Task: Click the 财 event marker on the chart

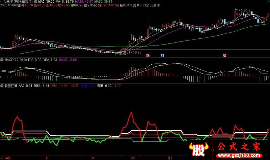Action: tap(162, 55)
